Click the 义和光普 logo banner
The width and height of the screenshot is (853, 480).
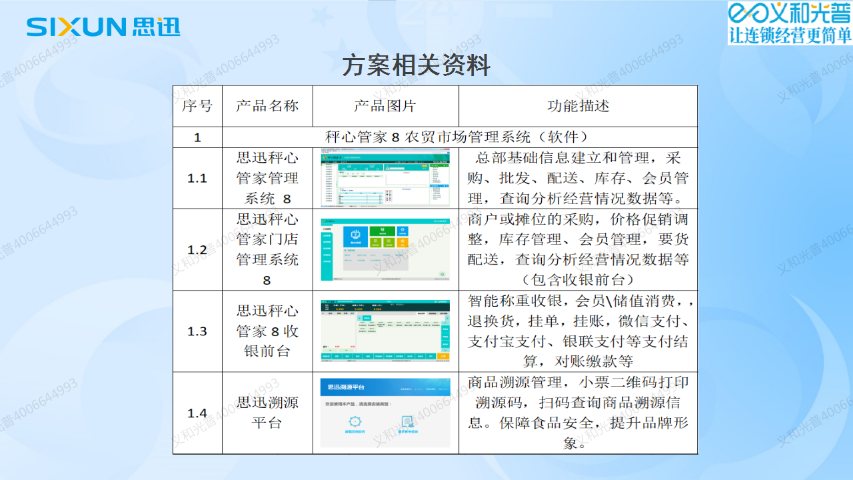click(x=790, y=23)
